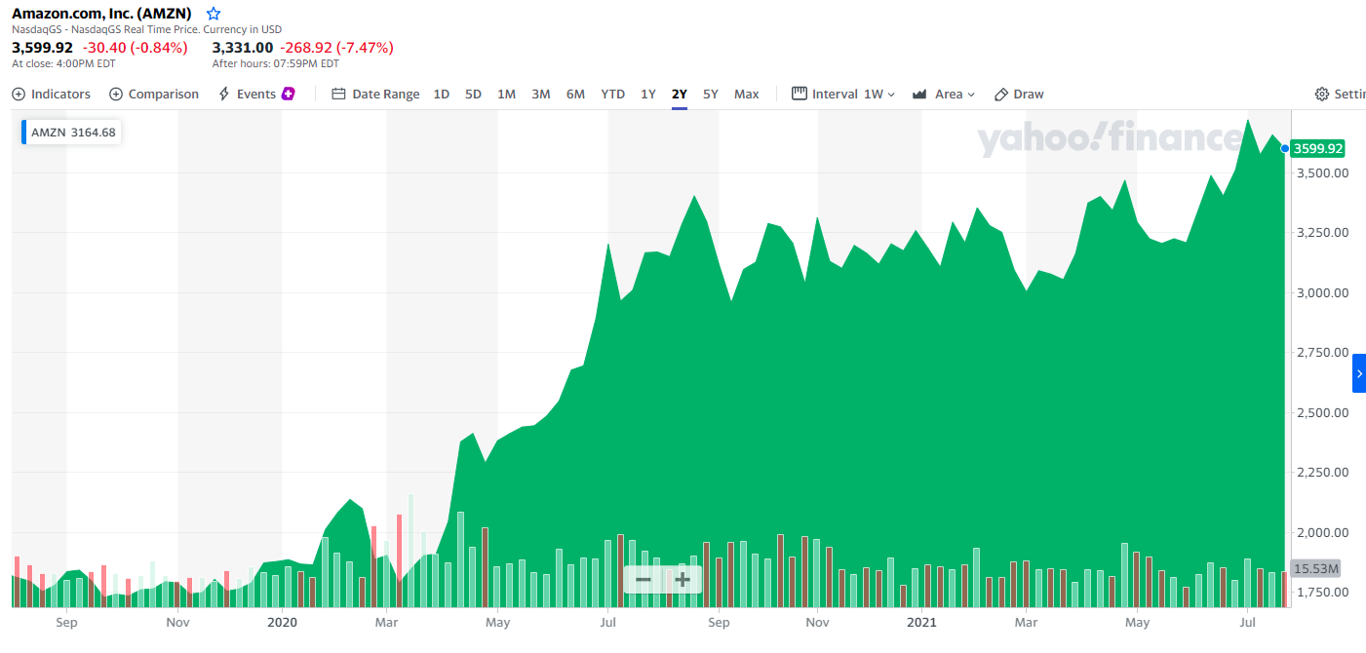Click the NasdaqGS real time price text
Image resolution: width=1366 pixels, height=653 pixels.
[146, 29]
